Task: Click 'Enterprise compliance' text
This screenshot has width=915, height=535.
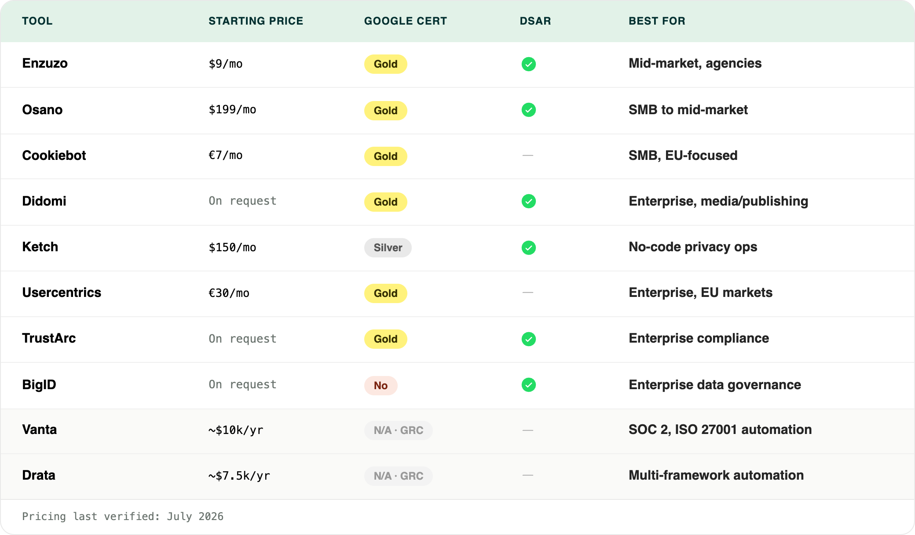Action: pyautogui.click(x=699, y=338)
